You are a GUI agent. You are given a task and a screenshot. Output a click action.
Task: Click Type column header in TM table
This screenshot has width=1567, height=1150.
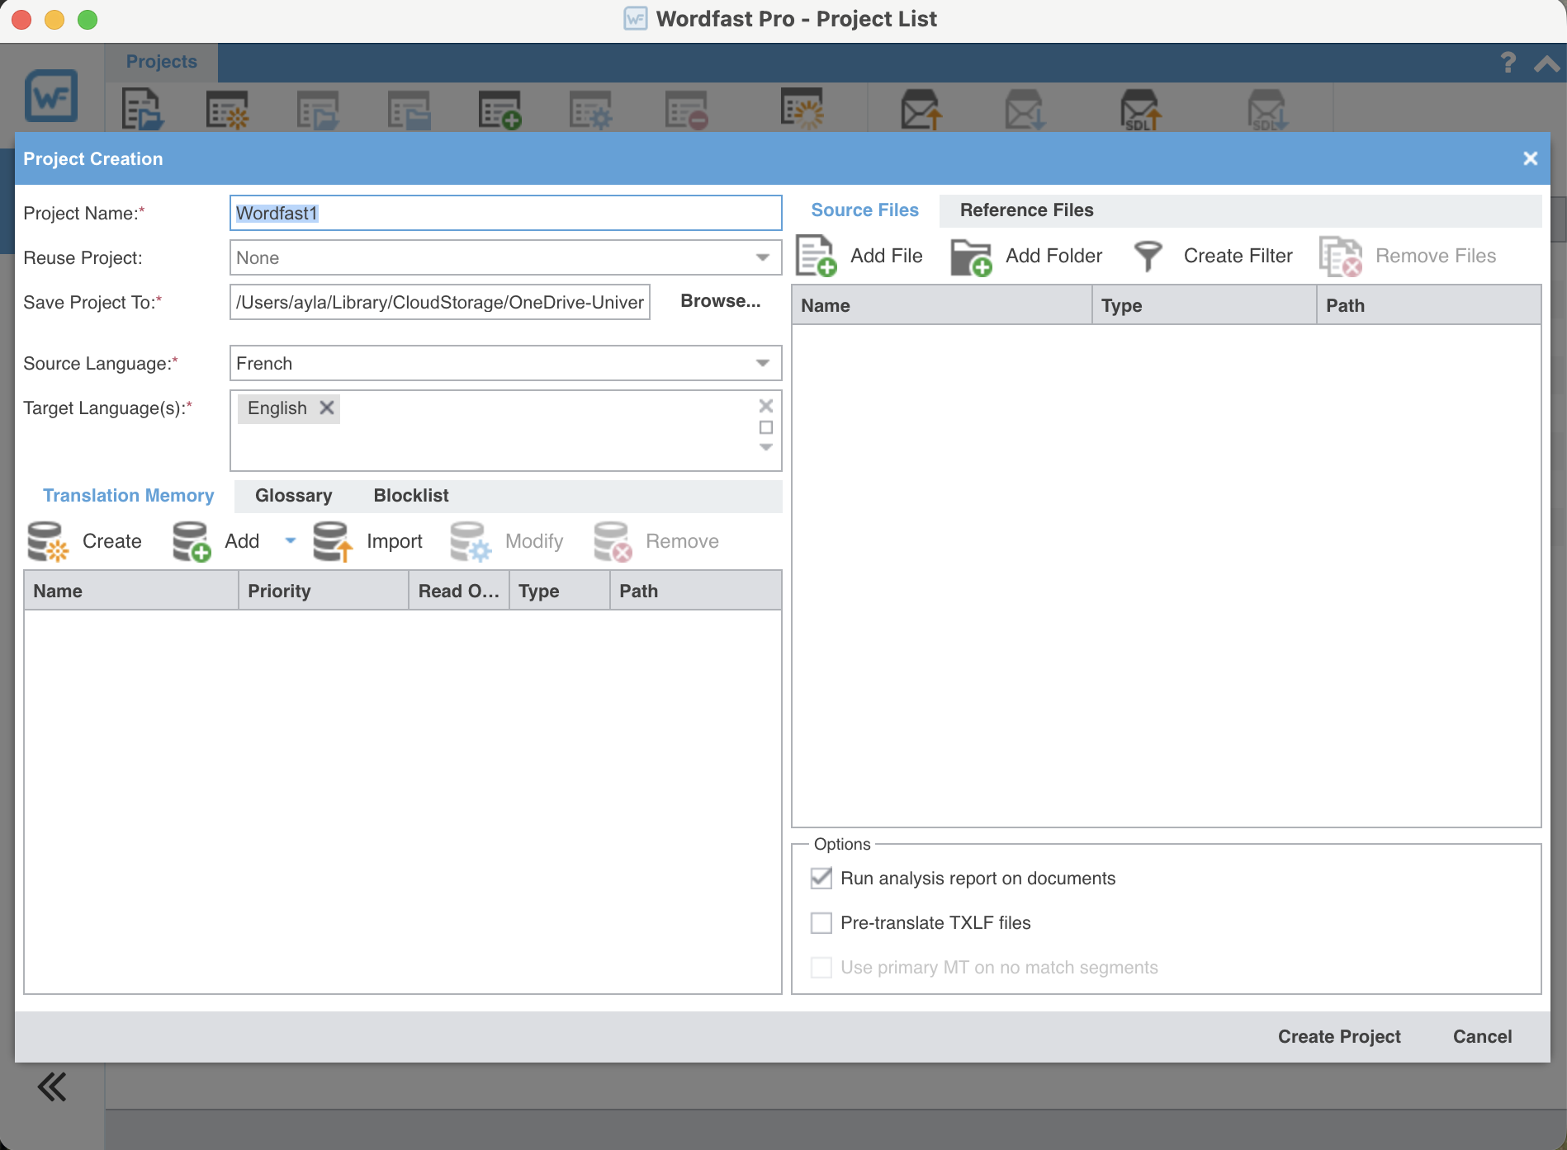560,591
